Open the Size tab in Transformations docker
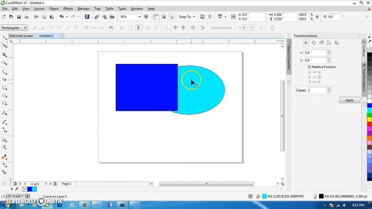Screen dimensions: 372x209 (x=329, y=43)
